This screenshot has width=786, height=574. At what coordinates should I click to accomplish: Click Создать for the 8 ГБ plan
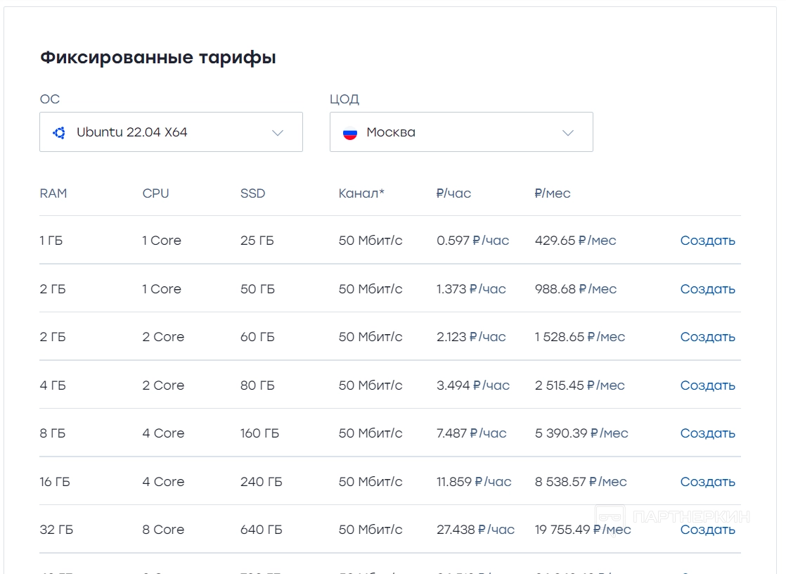(x=707, y=433)
